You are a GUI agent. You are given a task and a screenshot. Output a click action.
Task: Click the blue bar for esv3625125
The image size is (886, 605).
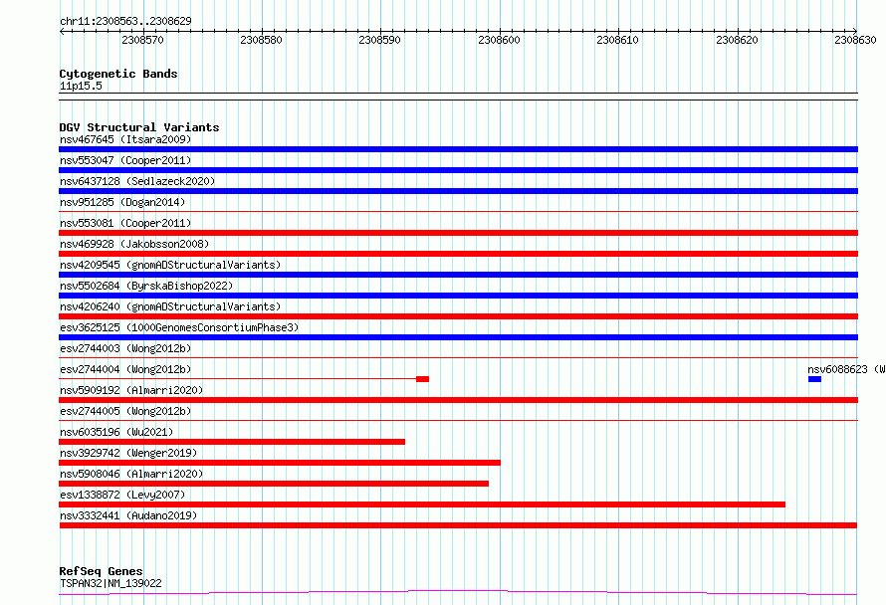coord(458,337)
